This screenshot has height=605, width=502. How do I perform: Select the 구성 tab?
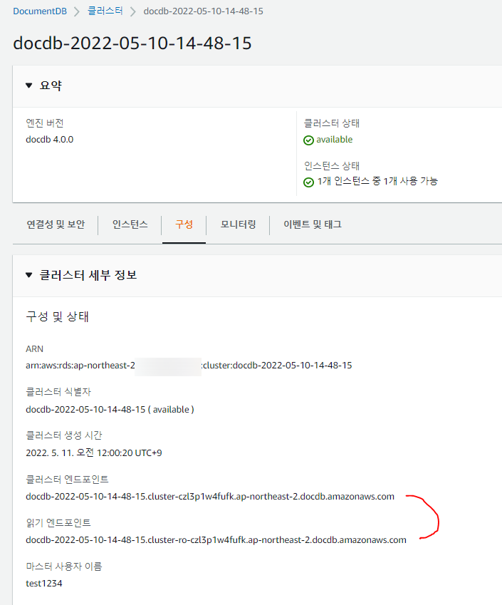coord(184,224)
